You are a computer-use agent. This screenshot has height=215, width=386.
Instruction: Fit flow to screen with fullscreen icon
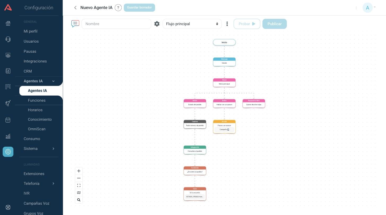tap(79, 185)
